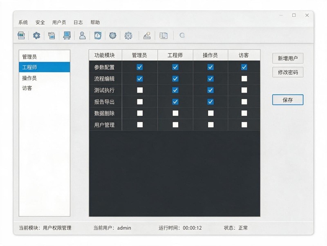Enable 流程编辑 for 访客
The width and height of the screenshot is (327, 246).
pyautogui.click(x=244, y=79)
